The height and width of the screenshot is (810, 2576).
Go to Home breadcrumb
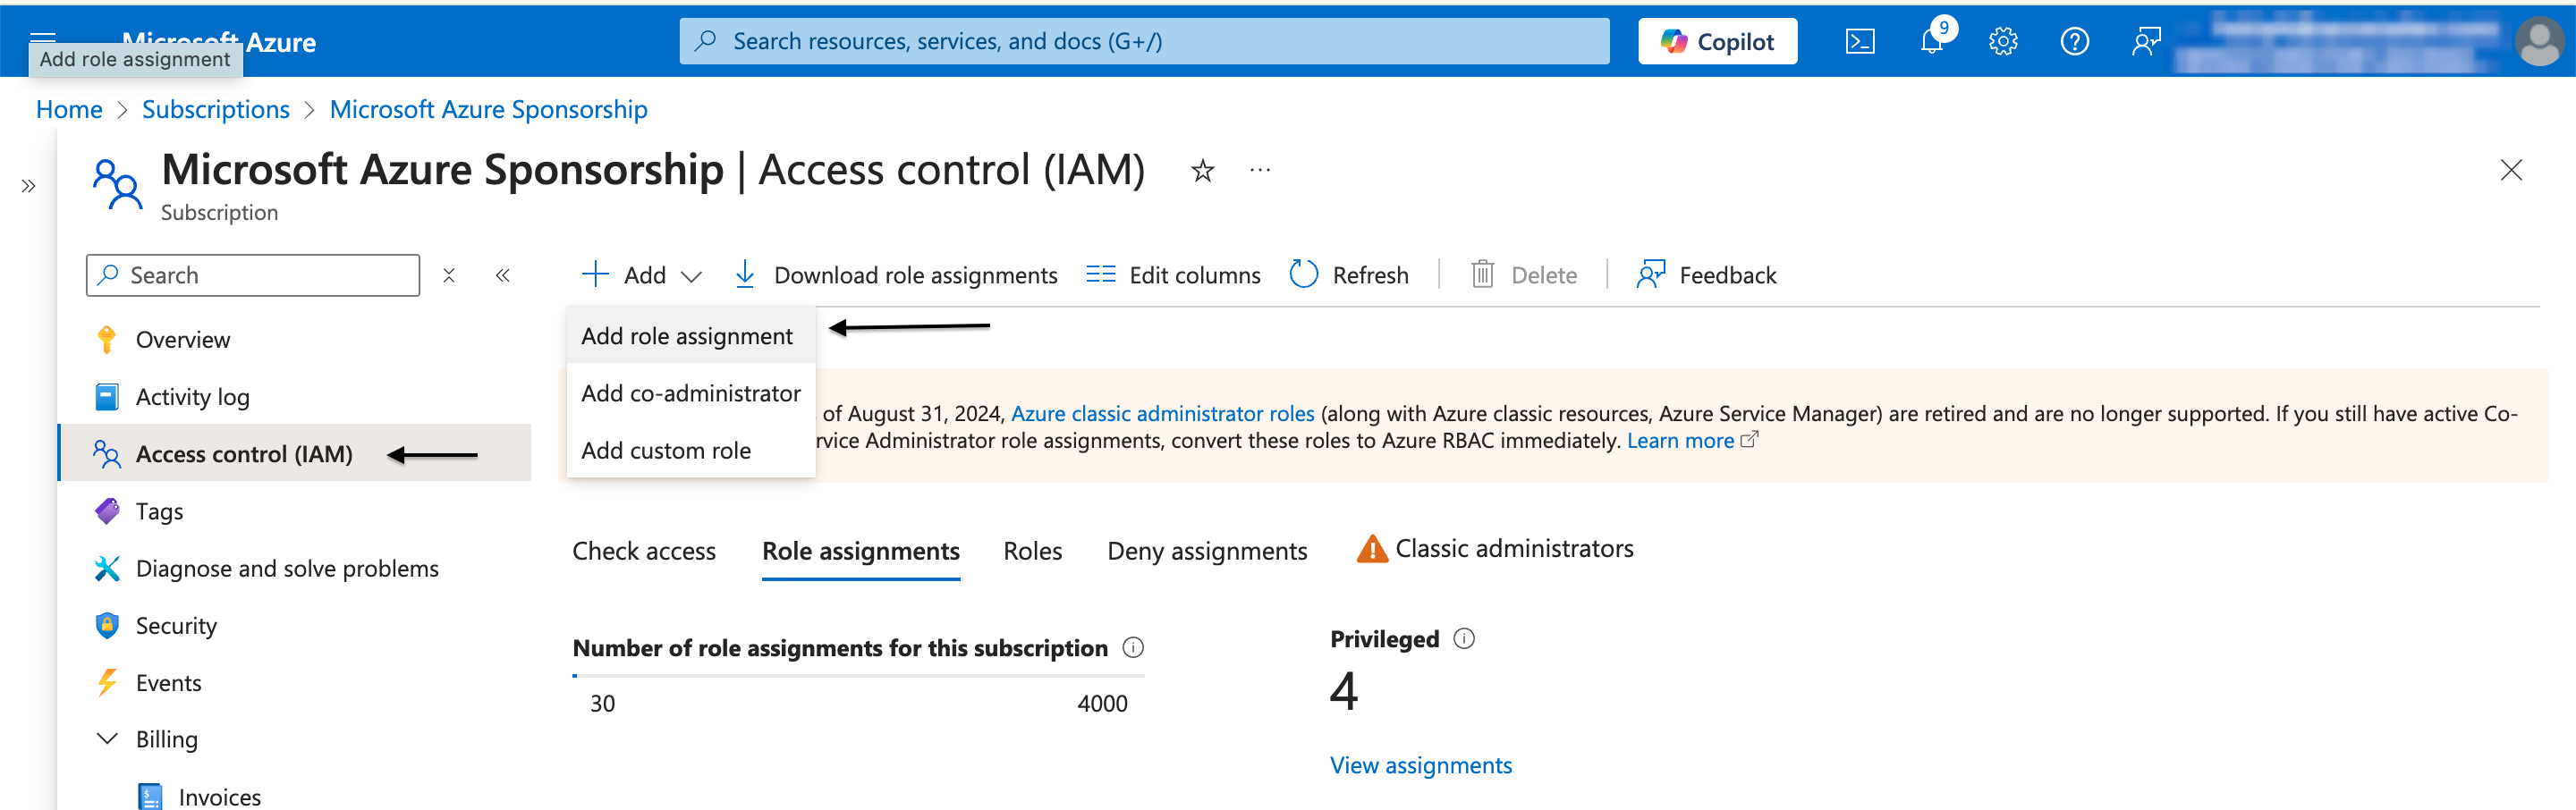pyautogui.click(x=69, y=109)
